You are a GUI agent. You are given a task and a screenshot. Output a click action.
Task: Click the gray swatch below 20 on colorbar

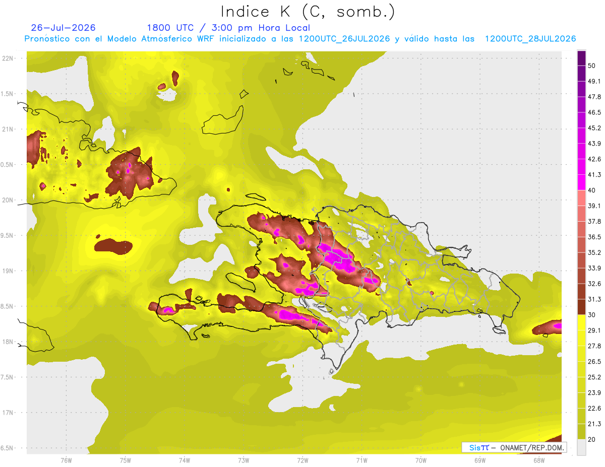tap(582, 447)
